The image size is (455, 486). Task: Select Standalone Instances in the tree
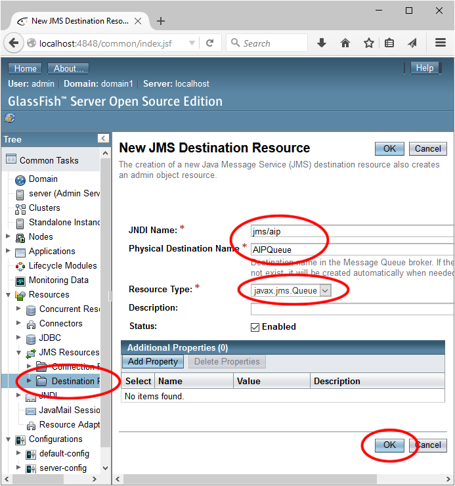[64, 223]
